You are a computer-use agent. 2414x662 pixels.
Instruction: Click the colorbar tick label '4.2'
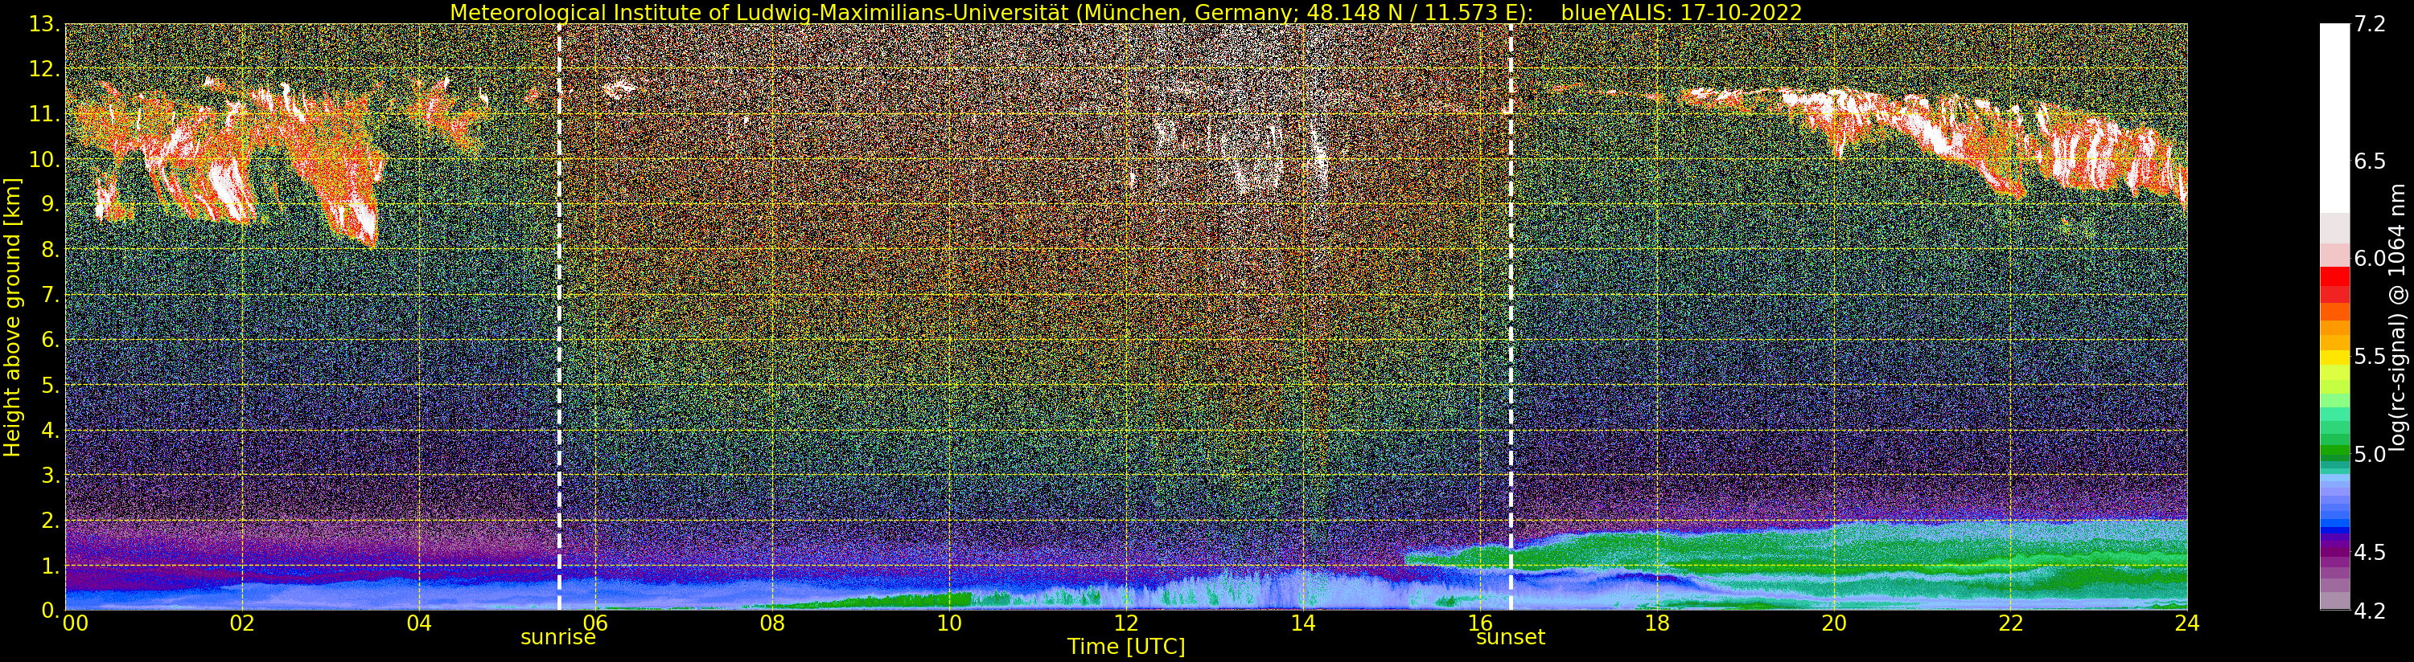(2369, 611)
